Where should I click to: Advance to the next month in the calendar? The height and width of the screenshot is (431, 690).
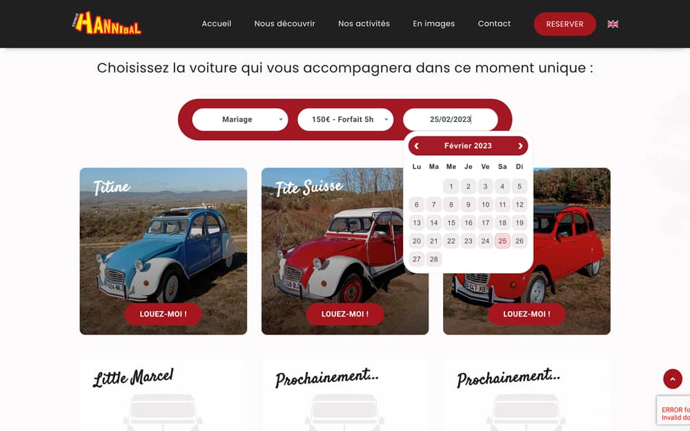pyautogui.click(x=520, y=146)
